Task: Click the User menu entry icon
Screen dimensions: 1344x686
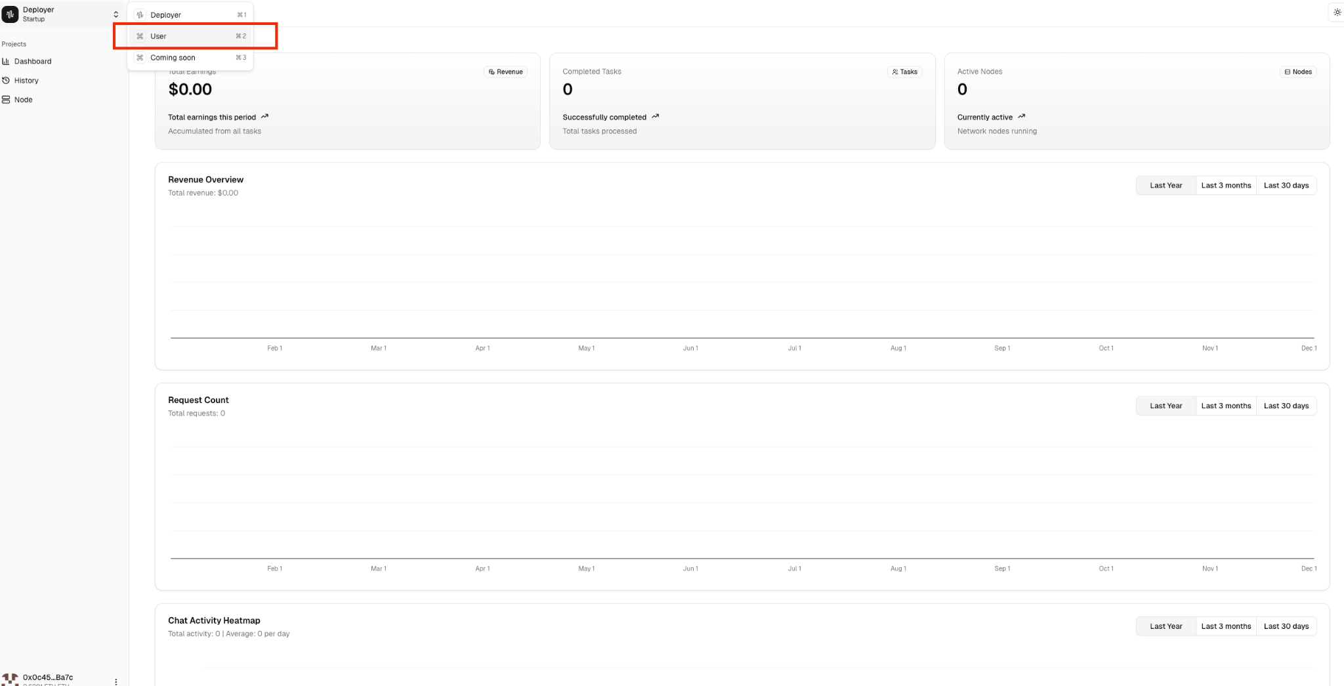Action: [x=140, y=36]
